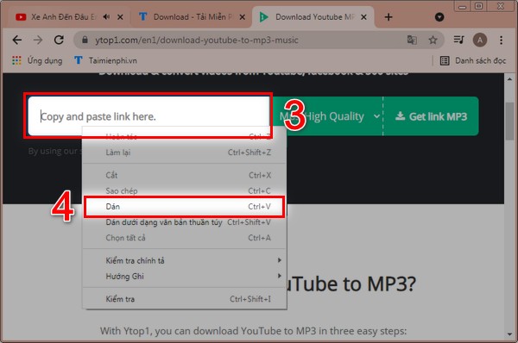This screenshot has height=343, width=518.
Task: Choose 'Cắt' in the context menu
Action: click(185, 175)
